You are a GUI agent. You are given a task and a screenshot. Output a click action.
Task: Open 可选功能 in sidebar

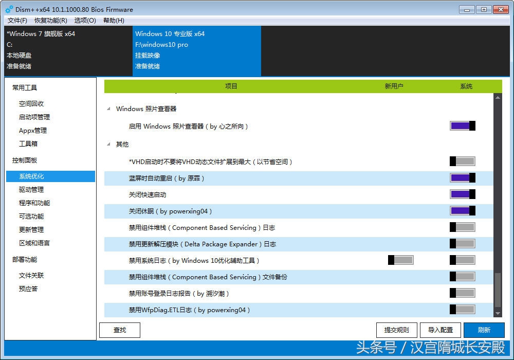click(x=31, y=216)
